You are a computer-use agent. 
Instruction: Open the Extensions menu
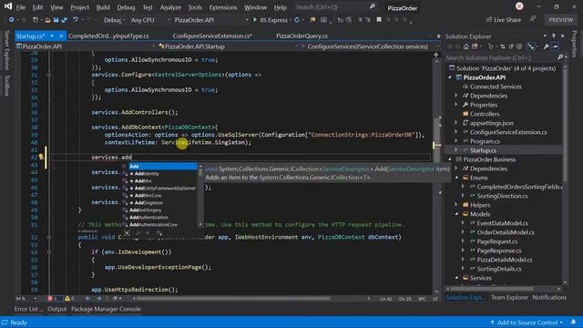(223, 7)
